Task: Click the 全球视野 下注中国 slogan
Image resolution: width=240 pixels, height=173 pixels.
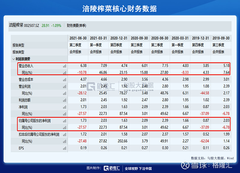Action: click(x=138, y=169)
